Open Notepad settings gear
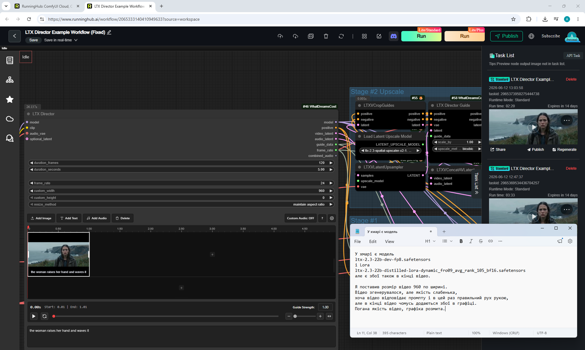This screenshot has height=350, width=585. pyautogui.click(x=570, y=241)
